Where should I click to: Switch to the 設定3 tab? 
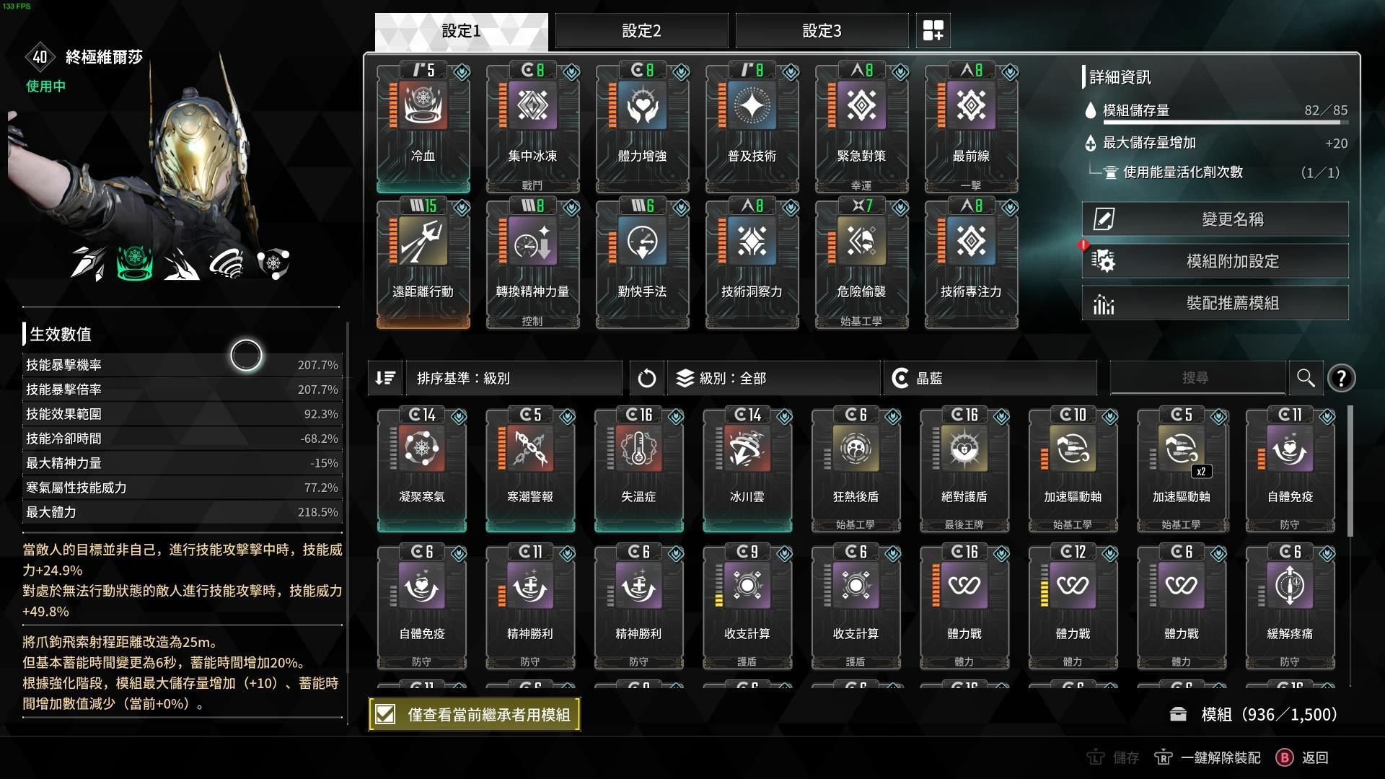click(822, 30)
